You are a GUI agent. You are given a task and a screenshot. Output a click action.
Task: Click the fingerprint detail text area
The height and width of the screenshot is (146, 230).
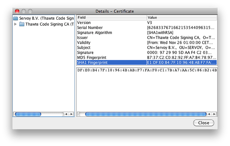pos(147,90)
